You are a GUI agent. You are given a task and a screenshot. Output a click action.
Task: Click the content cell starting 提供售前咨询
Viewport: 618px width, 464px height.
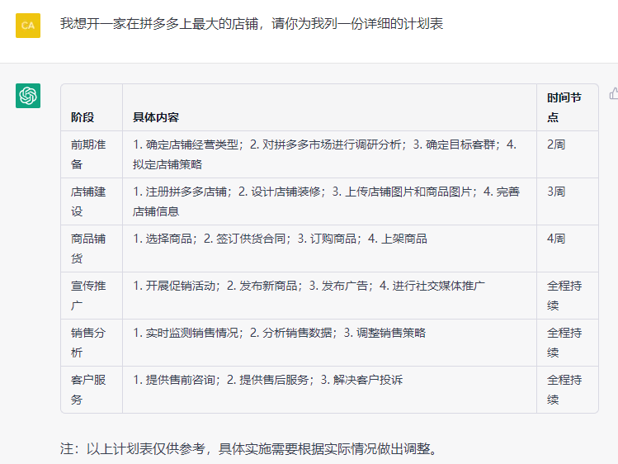click(x=329, y=390)
